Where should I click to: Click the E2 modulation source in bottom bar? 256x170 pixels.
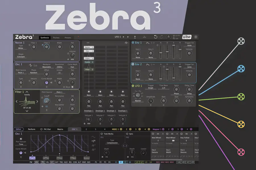(x=121, y=162)
